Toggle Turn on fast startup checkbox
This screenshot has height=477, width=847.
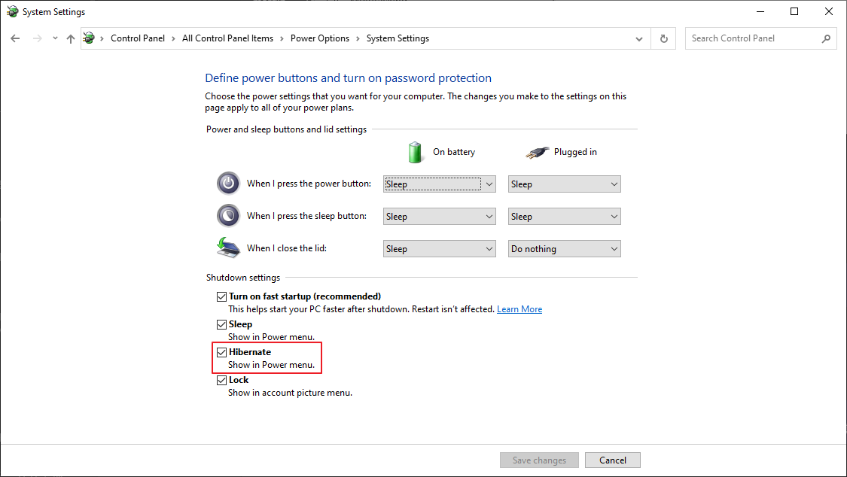(221, 296)
